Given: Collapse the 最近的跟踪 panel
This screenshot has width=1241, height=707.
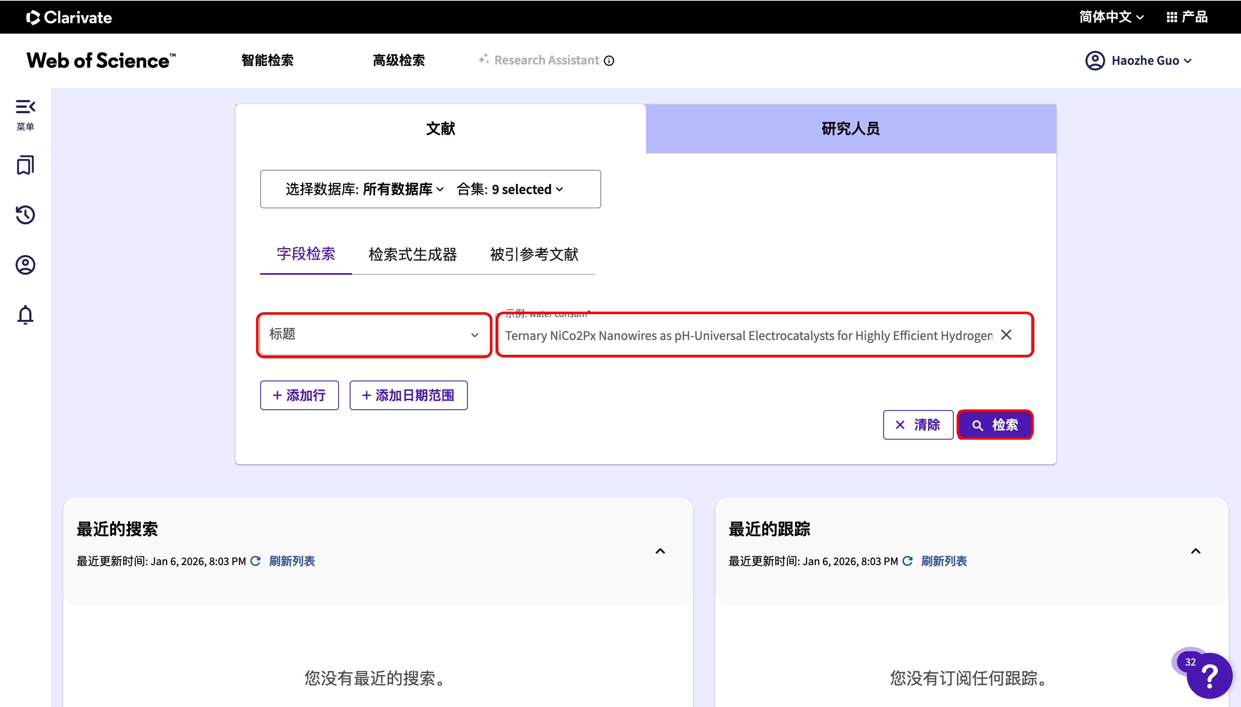Looking at the screenshot, I should coord(1195,551).
